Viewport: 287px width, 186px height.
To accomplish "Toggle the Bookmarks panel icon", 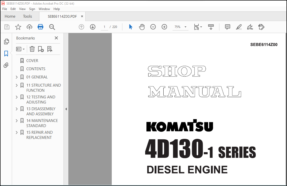I will [6, 54].
